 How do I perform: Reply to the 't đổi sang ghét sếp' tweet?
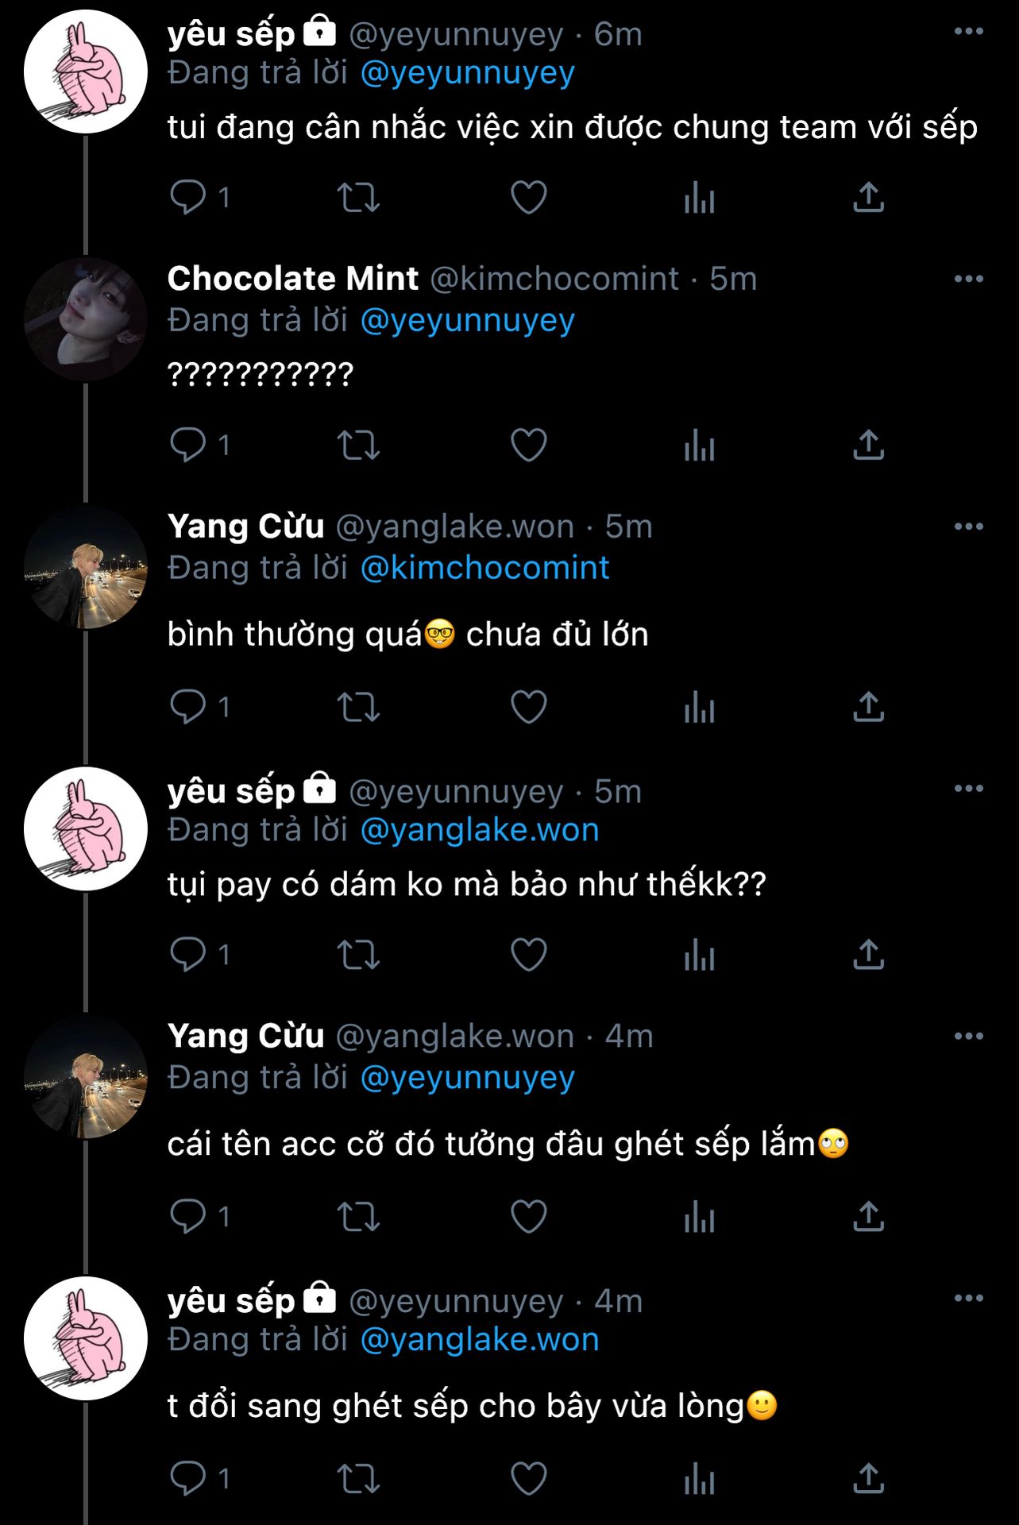pos(188,1479)
